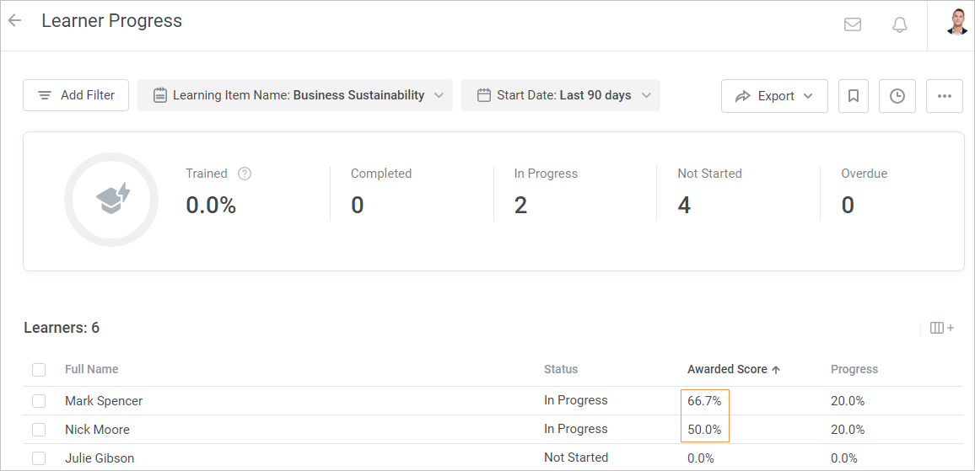Screen dimensions: 975x471
Task: Check the Mark Spencer row checkbox
Action: click(x=39, y=401)
